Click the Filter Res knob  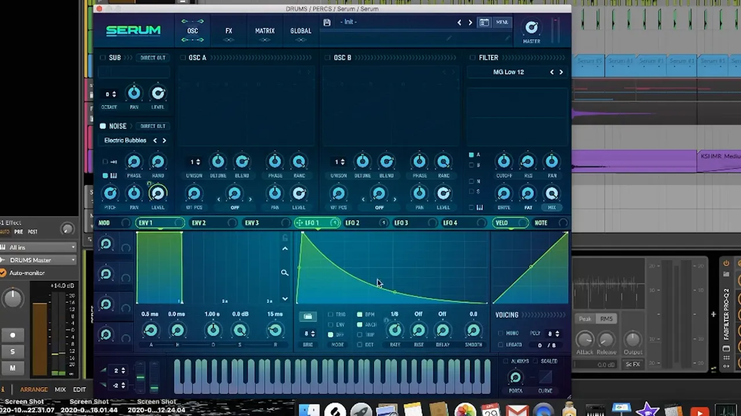pyautogui.click(x=527, y=162)
